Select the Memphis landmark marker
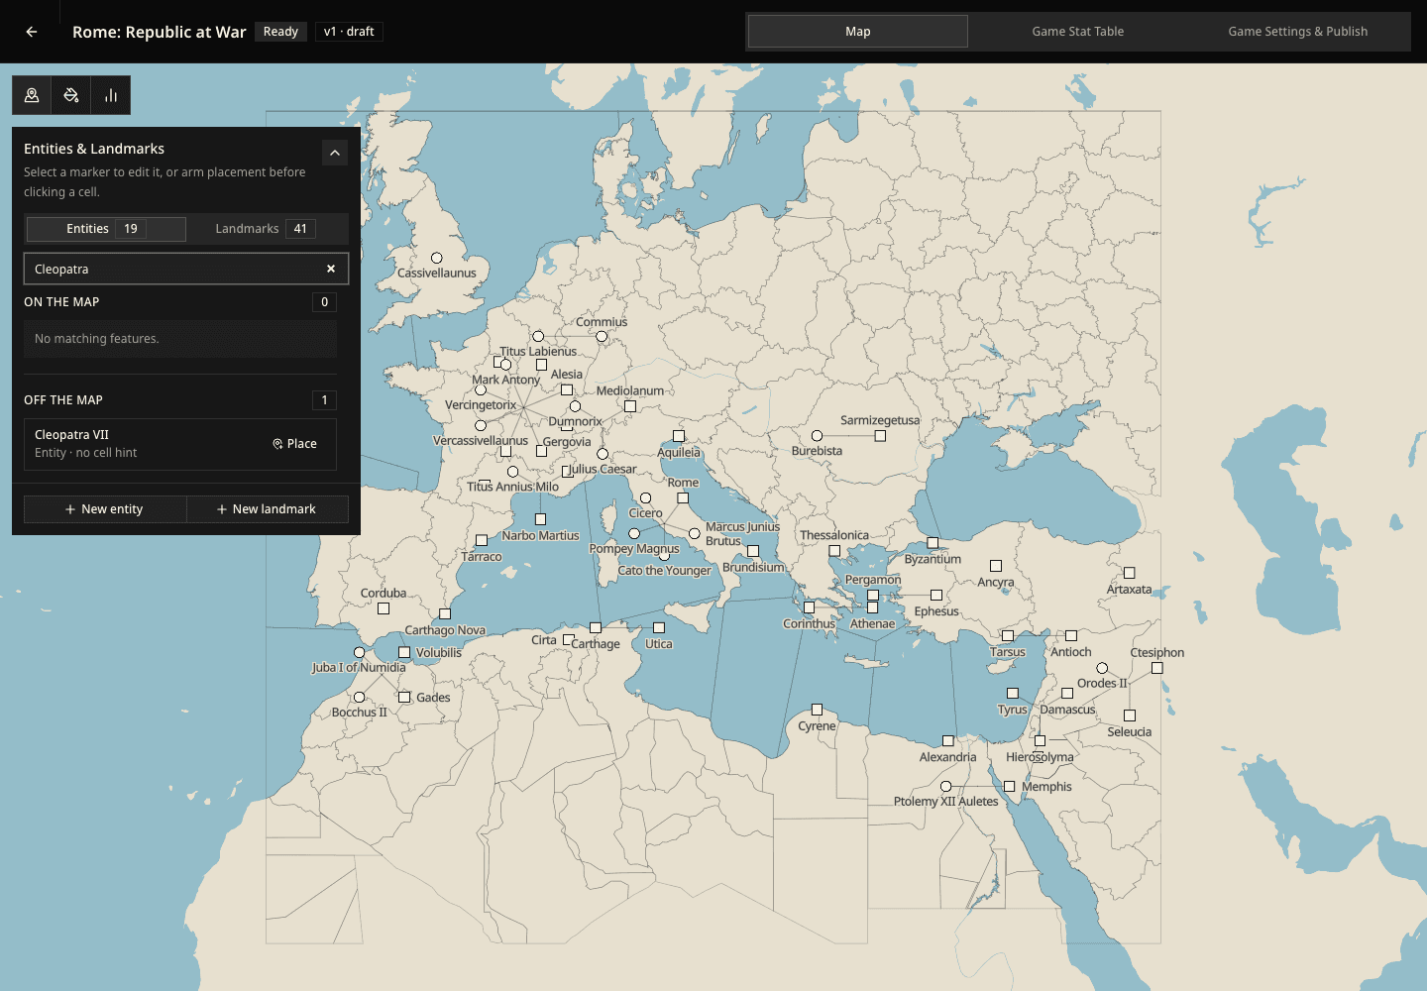This screenshot has height=991, width=1427. 1010,787
